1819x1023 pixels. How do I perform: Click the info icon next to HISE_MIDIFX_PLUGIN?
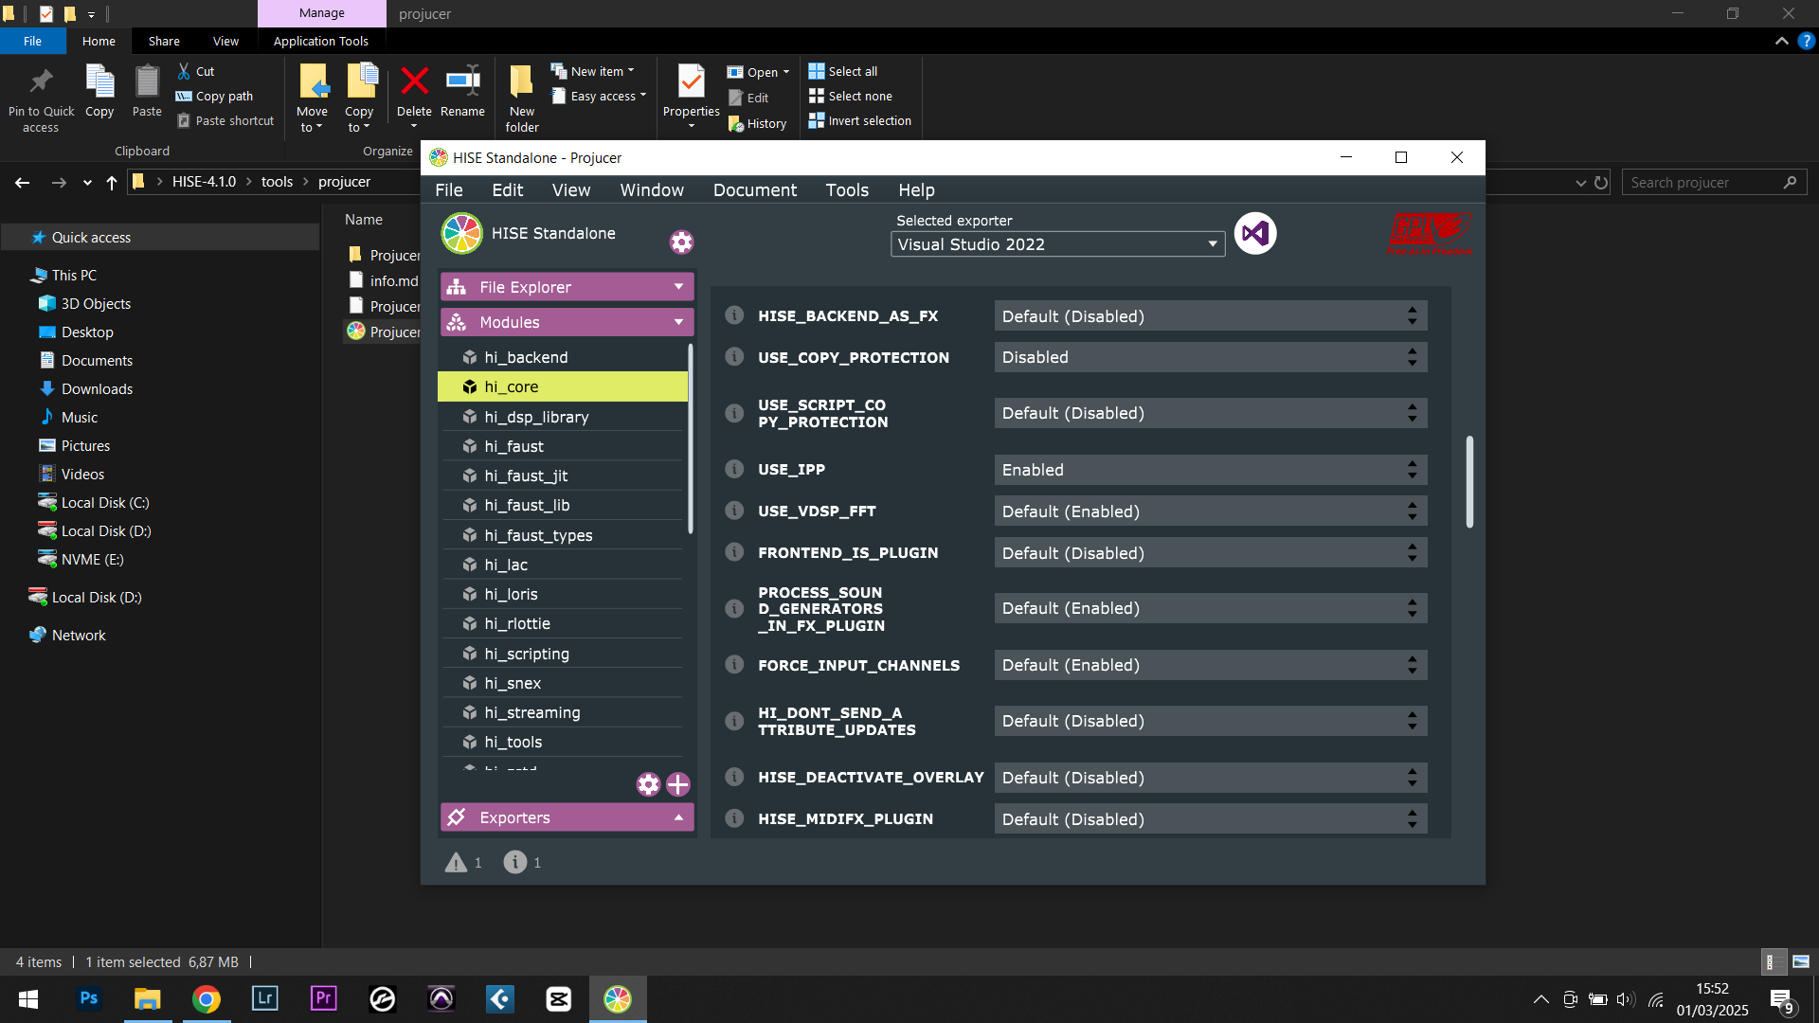point(734,818)
